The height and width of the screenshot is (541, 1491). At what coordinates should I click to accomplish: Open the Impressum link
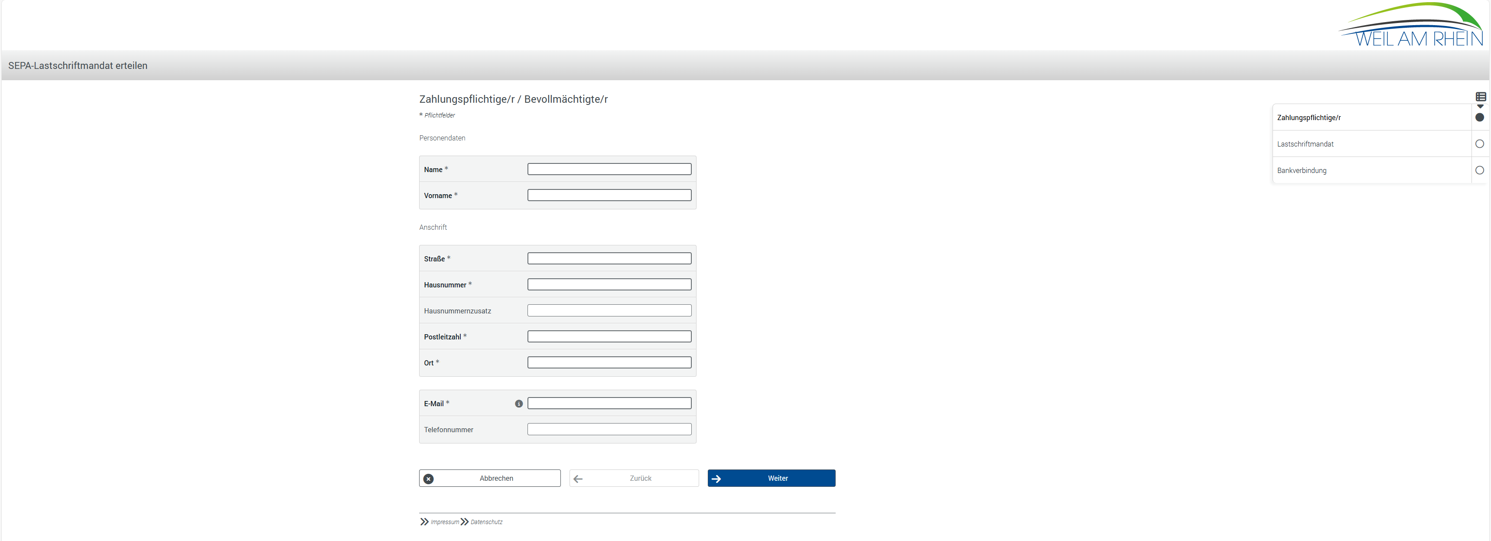click(x=445, y=522)
